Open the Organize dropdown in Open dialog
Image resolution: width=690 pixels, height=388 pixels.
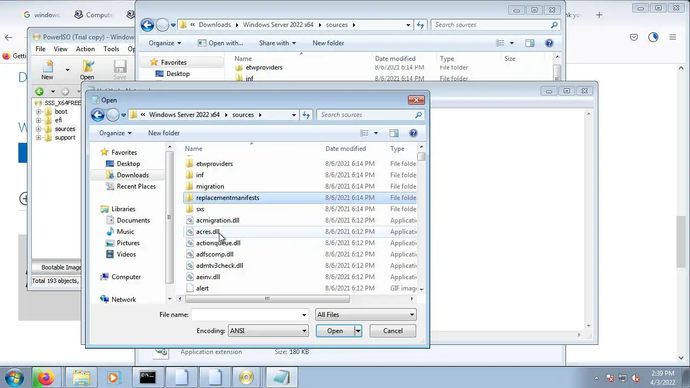115,133
